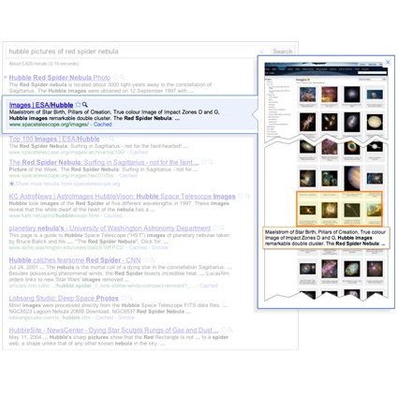Click the 'About 5,820 results' text
The width and height of the screenshot is (398, 398).
coord(44,64)
